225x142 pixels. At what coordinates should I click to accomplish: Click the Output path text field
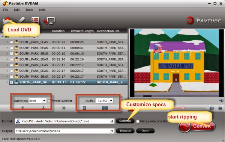point(63,131)
